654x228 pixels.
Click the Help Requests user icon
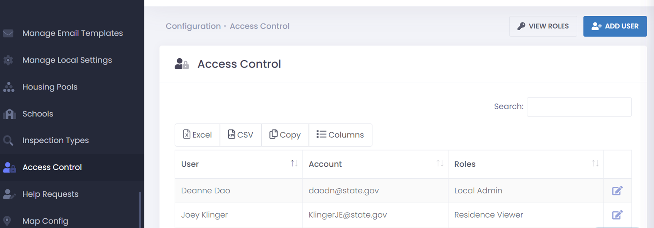pyautogui.click(x=9, y=194)
